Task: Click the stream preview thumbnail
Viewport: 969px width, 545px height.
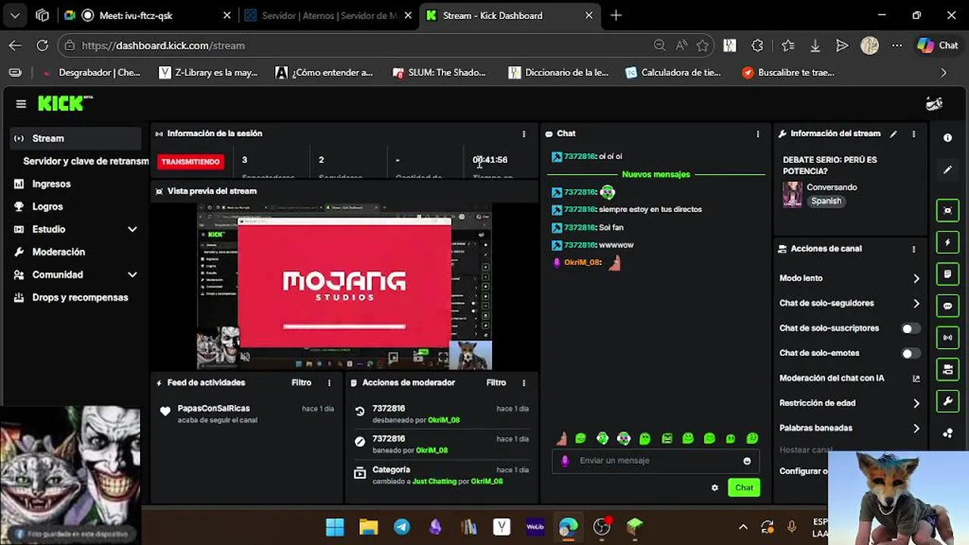Action: click(x=344, y=287)
